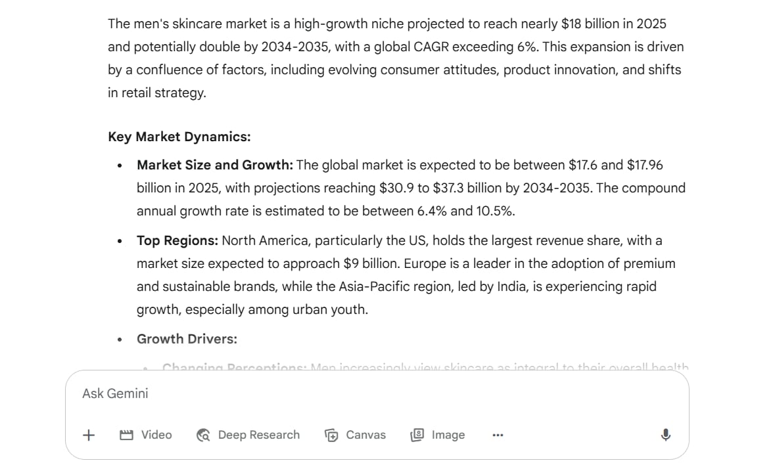
Task: Focus the Ask Gemini prompt field
Action: [x=377, y=393]
